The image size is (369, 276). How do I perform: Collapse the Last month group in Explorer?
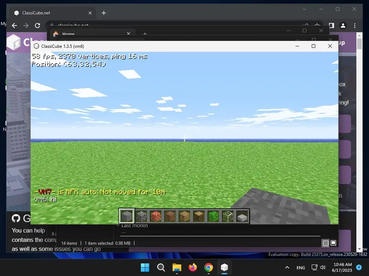(118, 225)
